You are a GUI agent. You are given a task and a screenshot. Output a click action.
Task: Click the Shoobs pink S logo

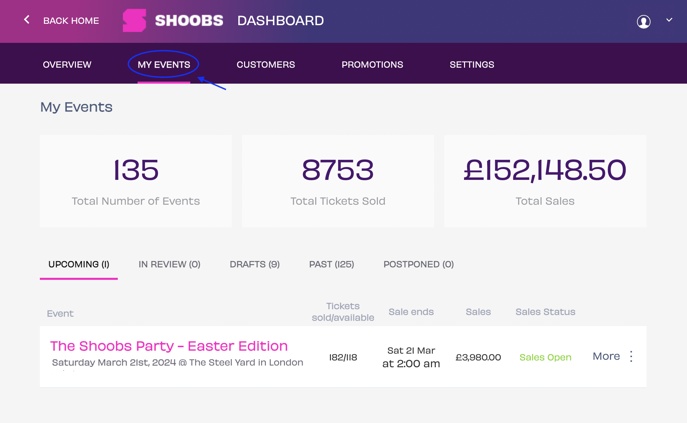134,20
